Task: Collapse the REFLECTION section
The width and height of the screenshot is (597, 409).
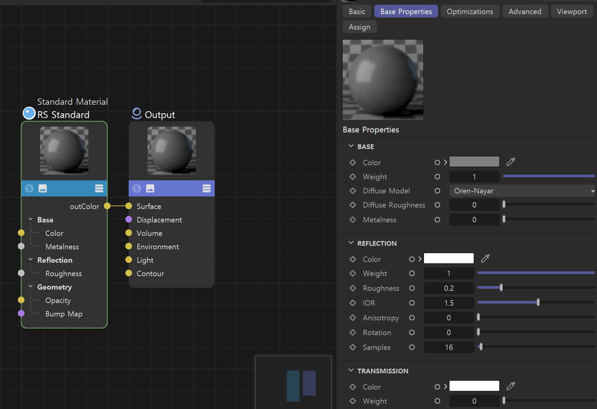Action: [351, 243]
